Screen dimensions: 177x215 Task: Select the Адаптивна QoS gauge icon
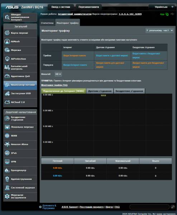point(7,76)
